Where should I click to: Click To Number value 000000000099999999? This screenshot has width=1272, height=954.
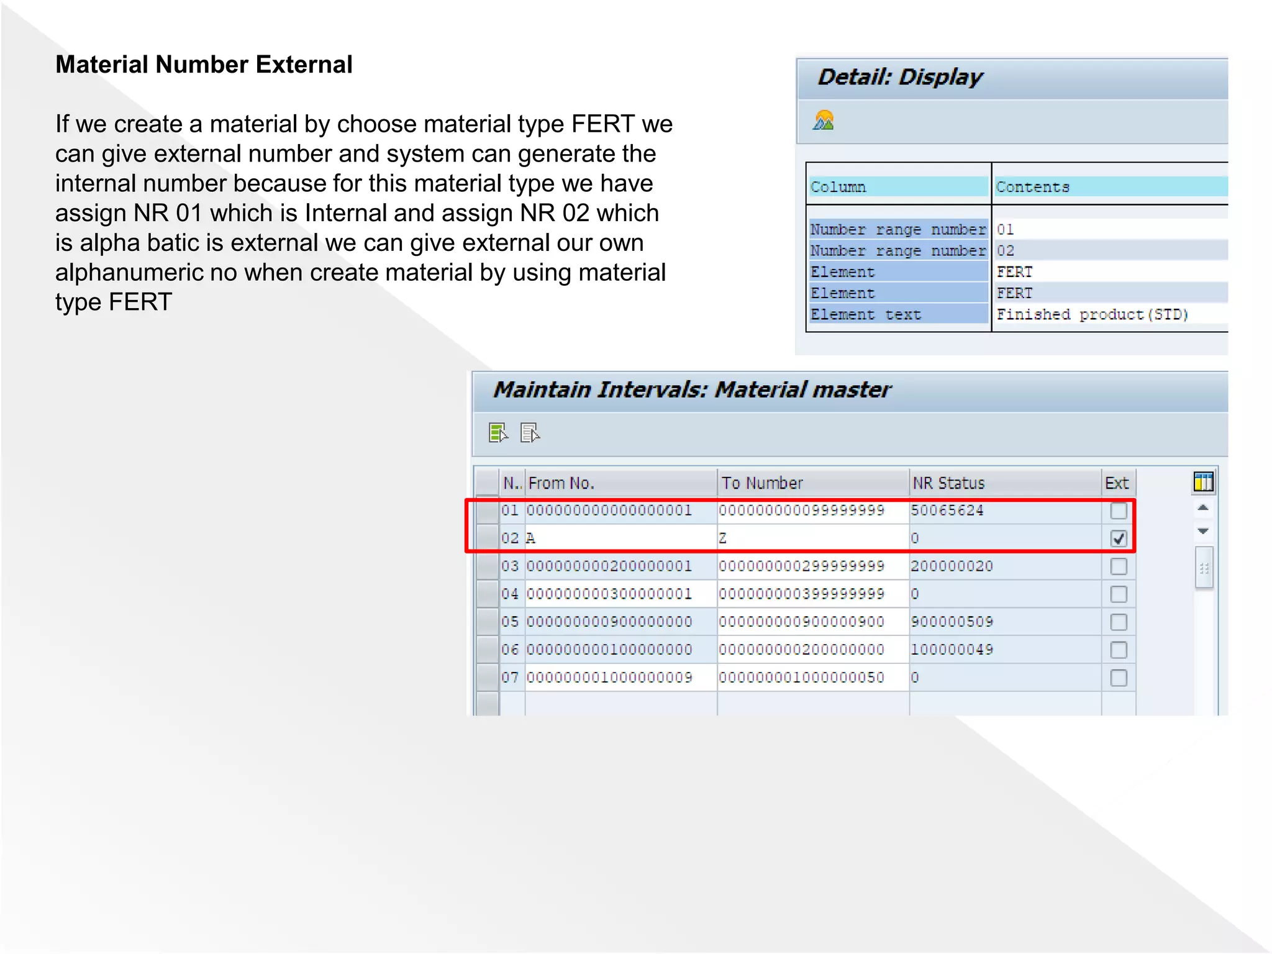click(x=802, y=511)
